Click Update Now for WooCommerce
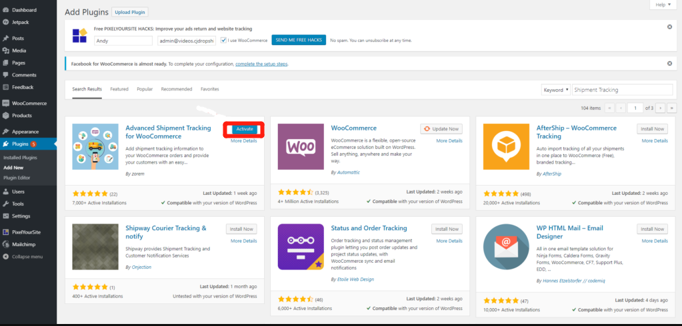Screen dimensions: 682x326 point(441,128)
